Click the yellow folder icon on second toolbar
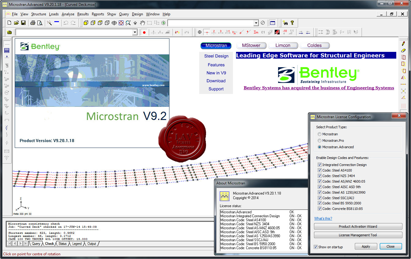 [10, 32]
